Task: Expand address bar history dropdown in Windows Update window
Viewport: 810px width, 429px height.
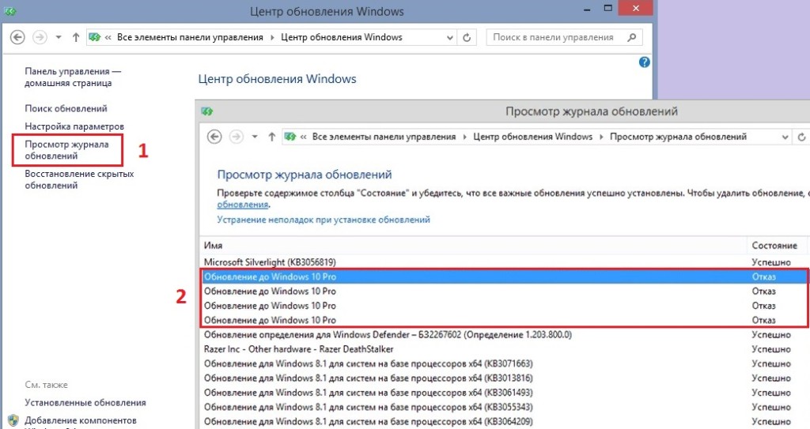Action: click(449, 38)
